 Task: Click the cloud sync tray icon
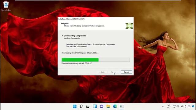point(182,106)
